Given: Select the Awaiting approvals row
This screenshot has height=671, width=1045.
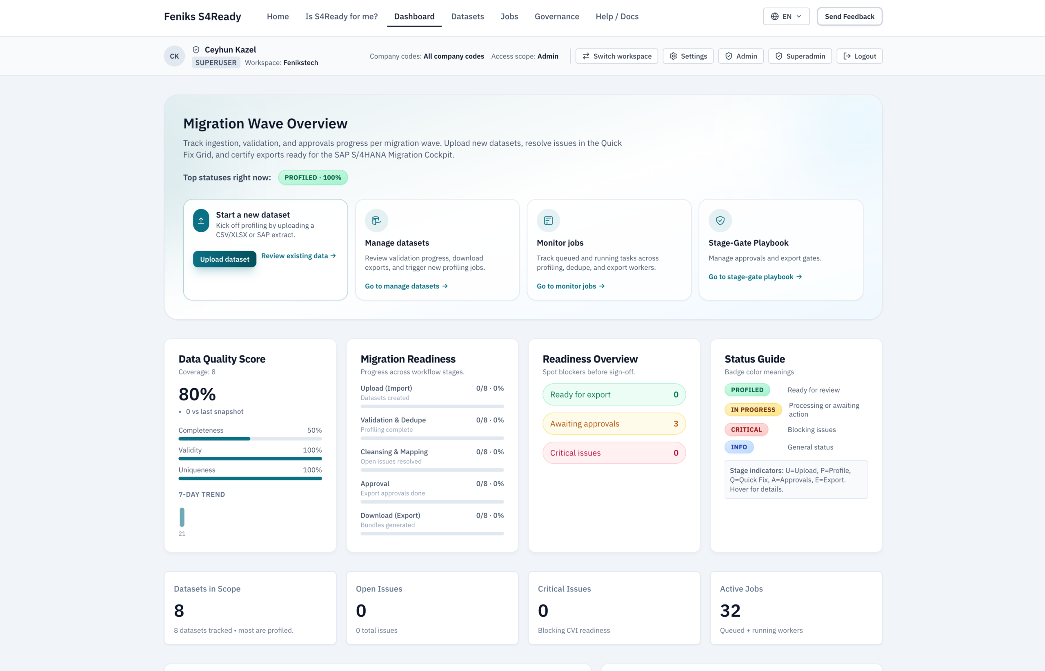Looking at the screenshot, I should pos(614,424).
